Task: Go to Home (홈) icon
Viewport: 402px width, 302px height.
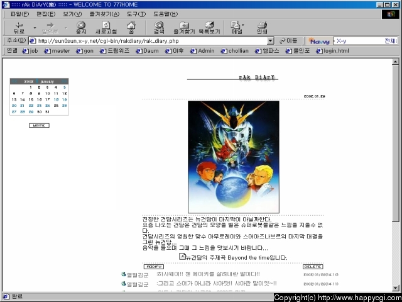Action: (131, 28)
